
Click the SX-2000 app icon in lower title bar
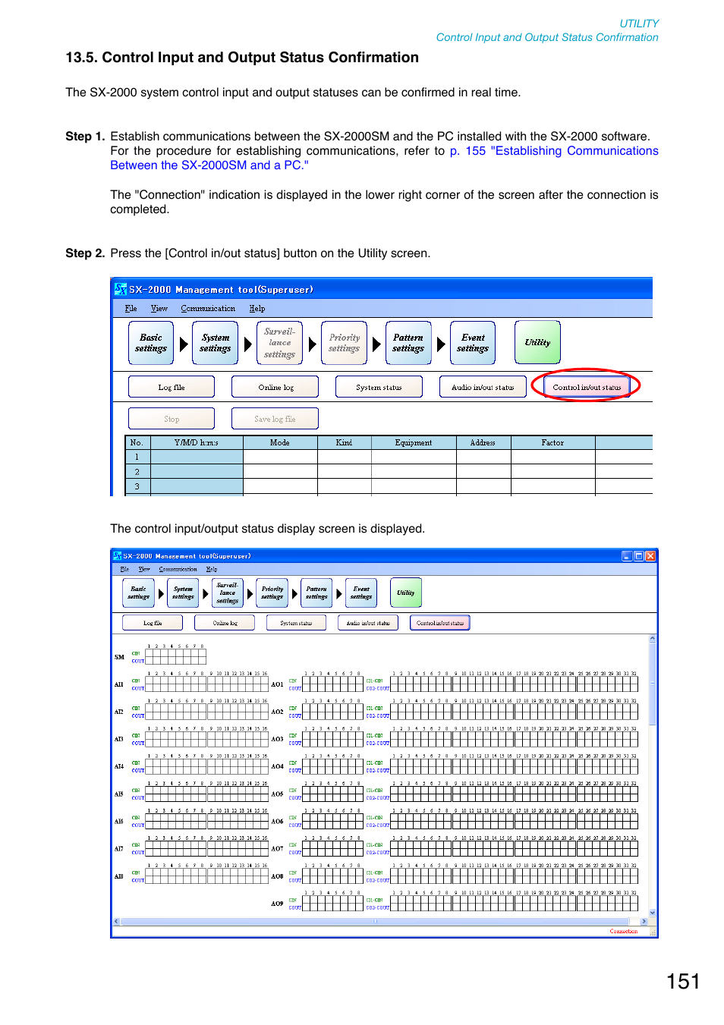118,556
